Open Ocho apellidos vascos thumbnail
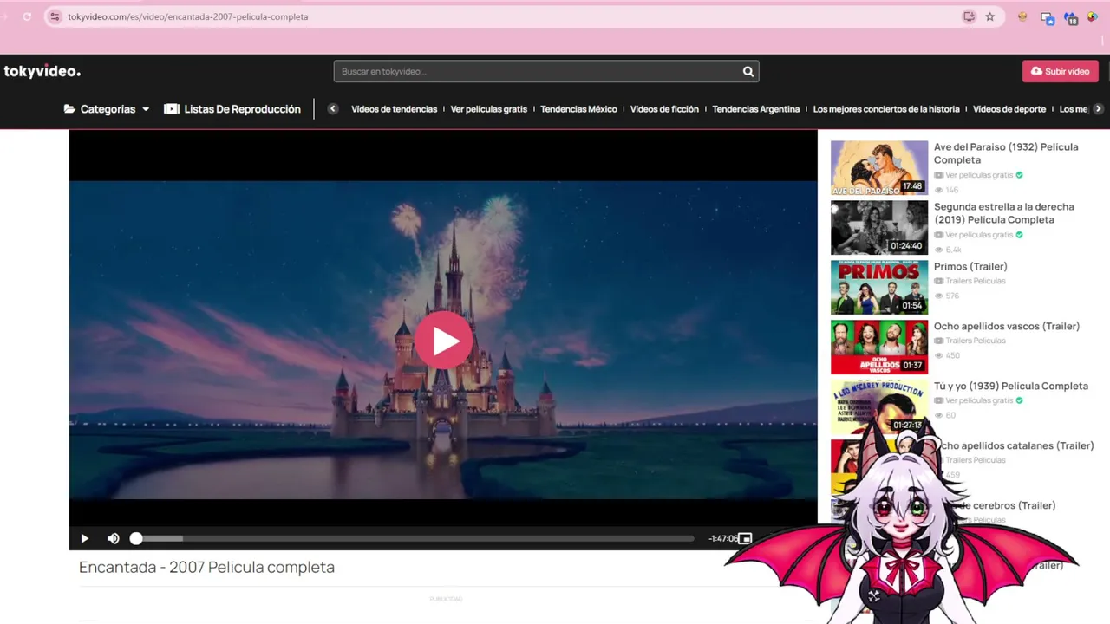 pyautogui.click(x=879, y=348)
